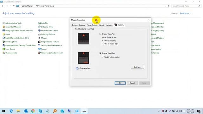Click the microphone tray icon
This screenshot has height=114, width=203.
[166, 111]
